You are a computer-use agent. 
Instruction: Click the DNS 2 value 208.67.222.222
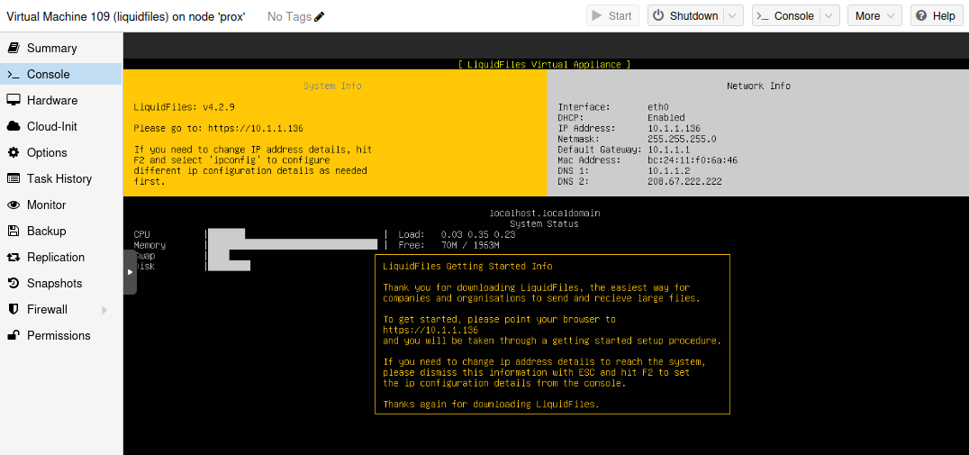pyautogui.click(x=684, y=182)
